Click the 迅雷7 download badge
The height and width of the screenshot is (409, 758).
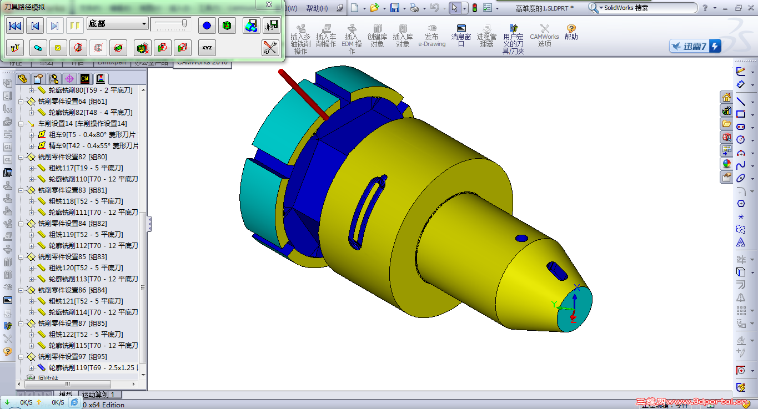695,47
